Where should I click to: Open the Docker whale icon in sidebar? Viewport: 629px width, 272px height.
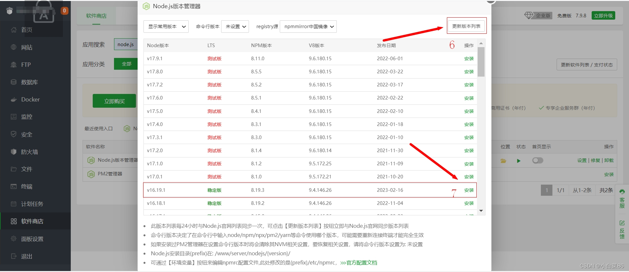(13, 100)
